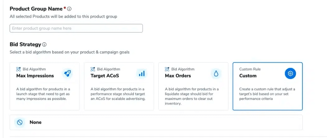Focus the product group name input field

click(x=76, y=28)
